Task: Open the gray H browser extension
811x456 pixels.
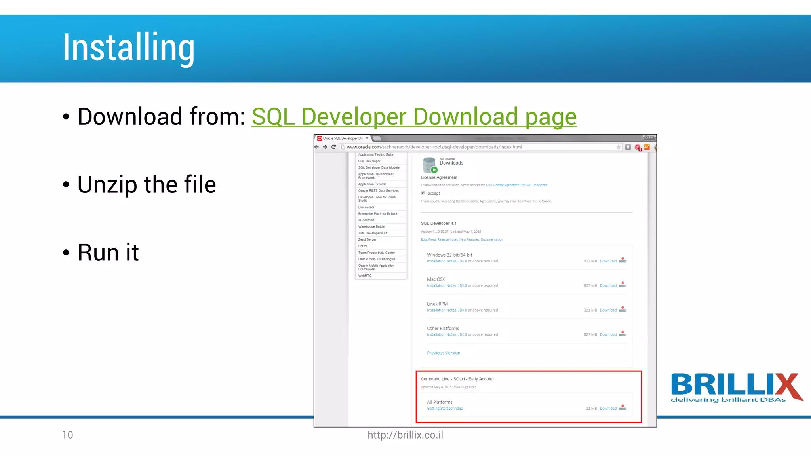Action: [628, 147]
